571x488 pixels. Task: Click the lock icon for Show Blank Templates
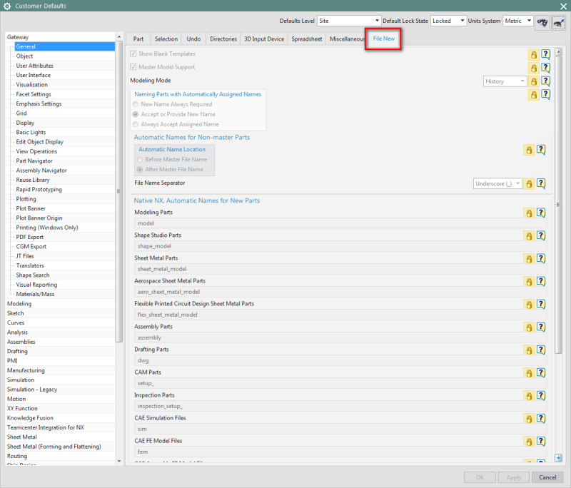click(533, 55)
